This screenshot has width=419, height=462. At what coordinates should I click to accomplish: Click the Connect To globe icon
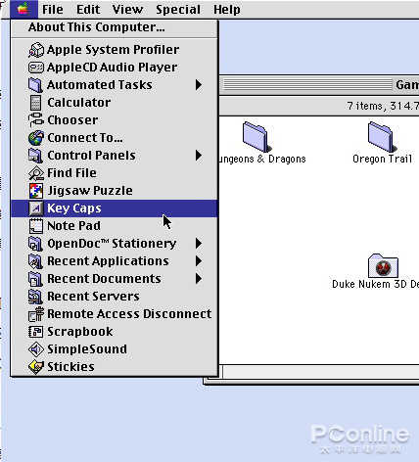click(35, 138)
